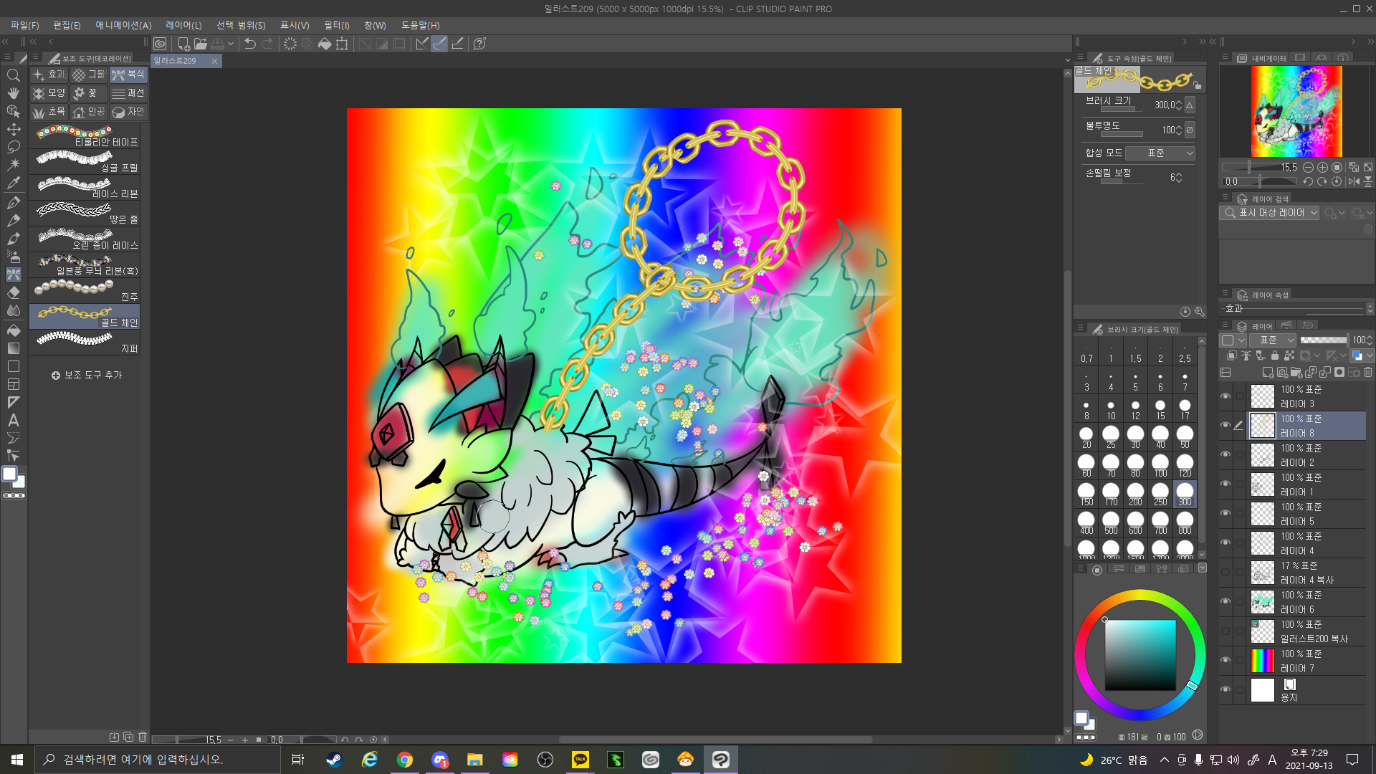This screenshot has height=774, width=1376.
Task: Select the 진주 pearl brush sub tool
Action: tap(85, 290)
